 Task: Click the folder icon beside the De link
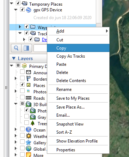tap(37, 40)
